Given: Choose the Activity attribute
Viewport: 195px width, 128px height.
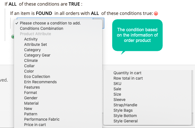Looking at the screenshot, I should (31, 39).
